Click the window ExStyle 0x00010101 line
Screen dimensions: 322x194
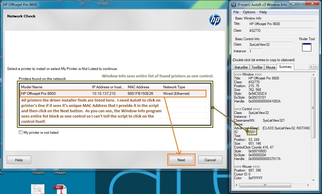[x=250, y=97]
